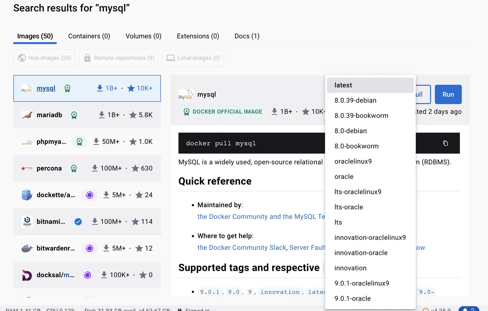
Task: Enable the Remote repositories (0) filter
Action: click(118, 58)
